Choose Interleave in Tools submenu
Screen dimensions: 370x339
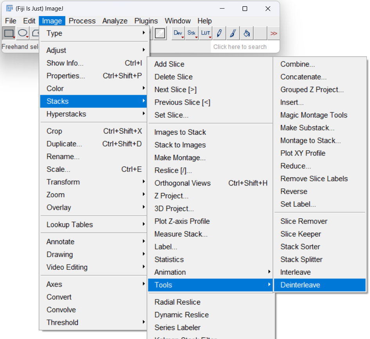(320, 272)
